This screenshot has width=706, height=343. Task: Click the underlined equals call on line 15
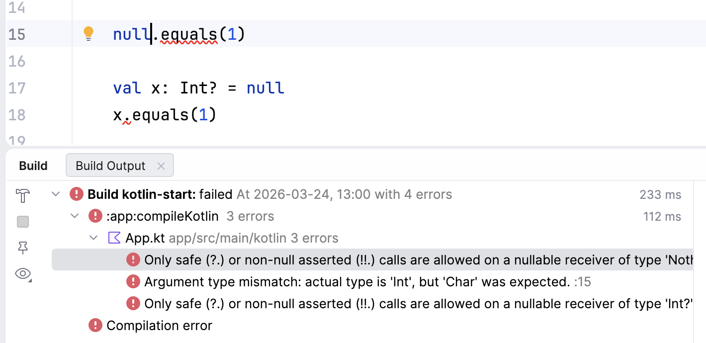pos(189,34)
